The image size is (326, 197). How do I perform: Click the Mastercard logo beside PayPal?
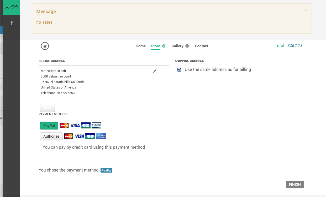64,126
